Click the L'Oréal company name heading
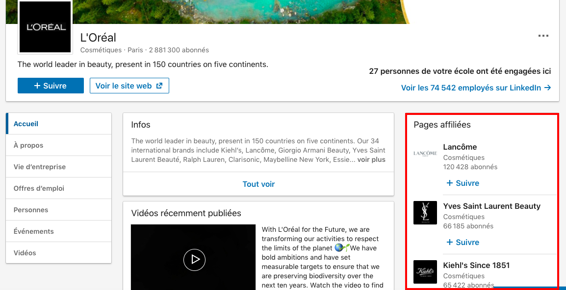Image resolution: width=566 pixels, height=290 pixels. [98, 38]
